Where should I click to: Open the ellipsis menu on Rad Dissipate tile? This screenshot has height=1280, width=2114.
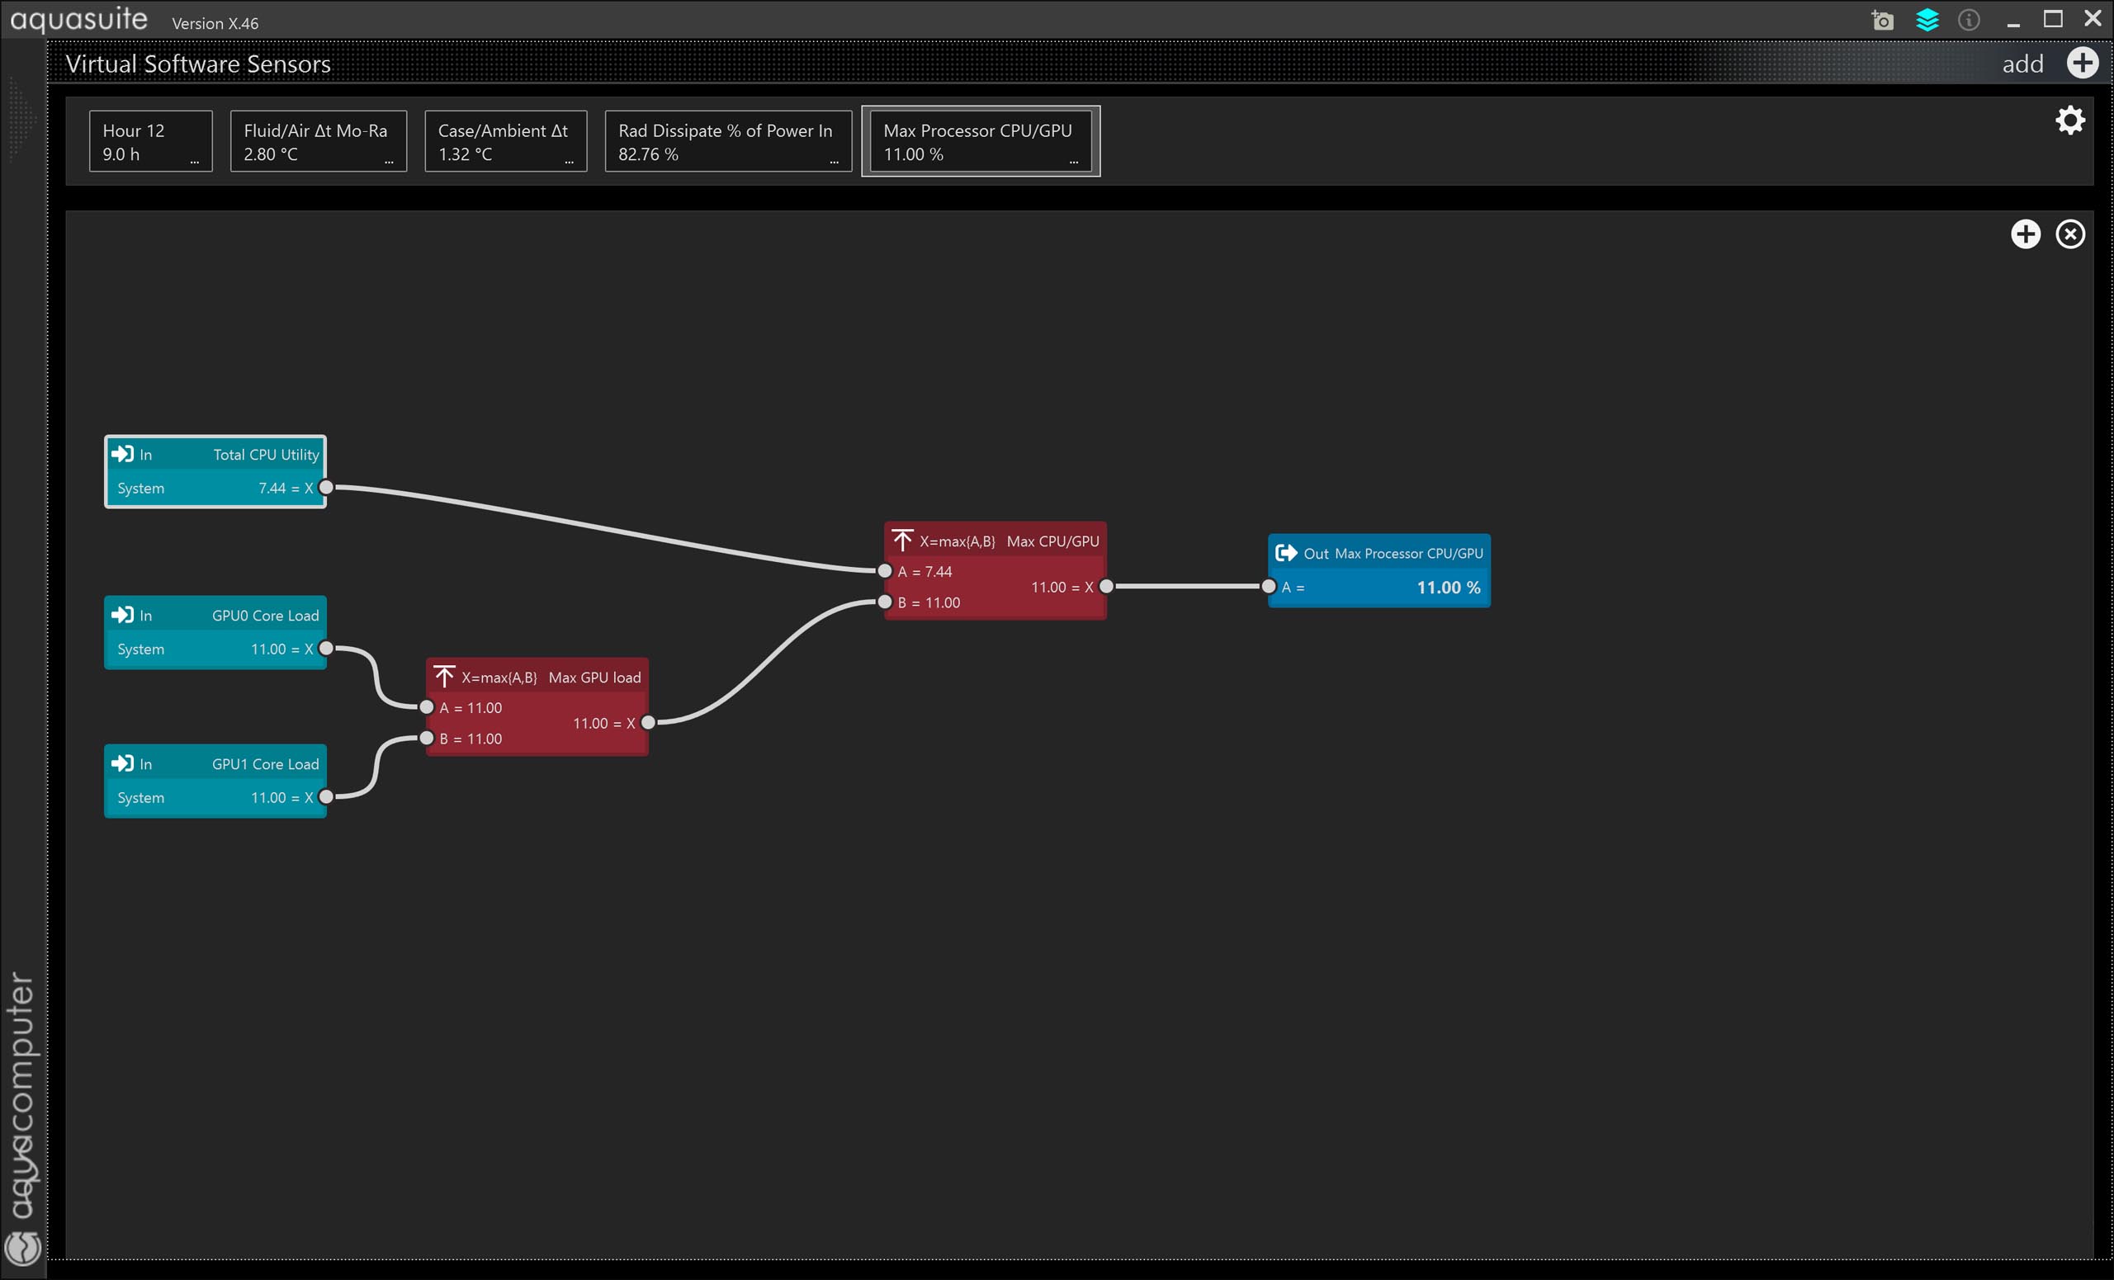click(834, 161)
